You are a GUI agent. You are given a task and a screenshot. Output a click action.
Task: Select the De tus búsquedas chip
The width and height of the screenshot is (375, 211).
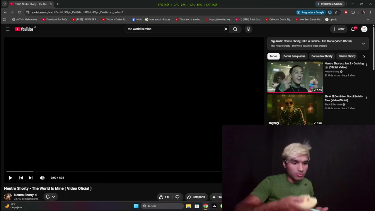[x=294, y=56]
